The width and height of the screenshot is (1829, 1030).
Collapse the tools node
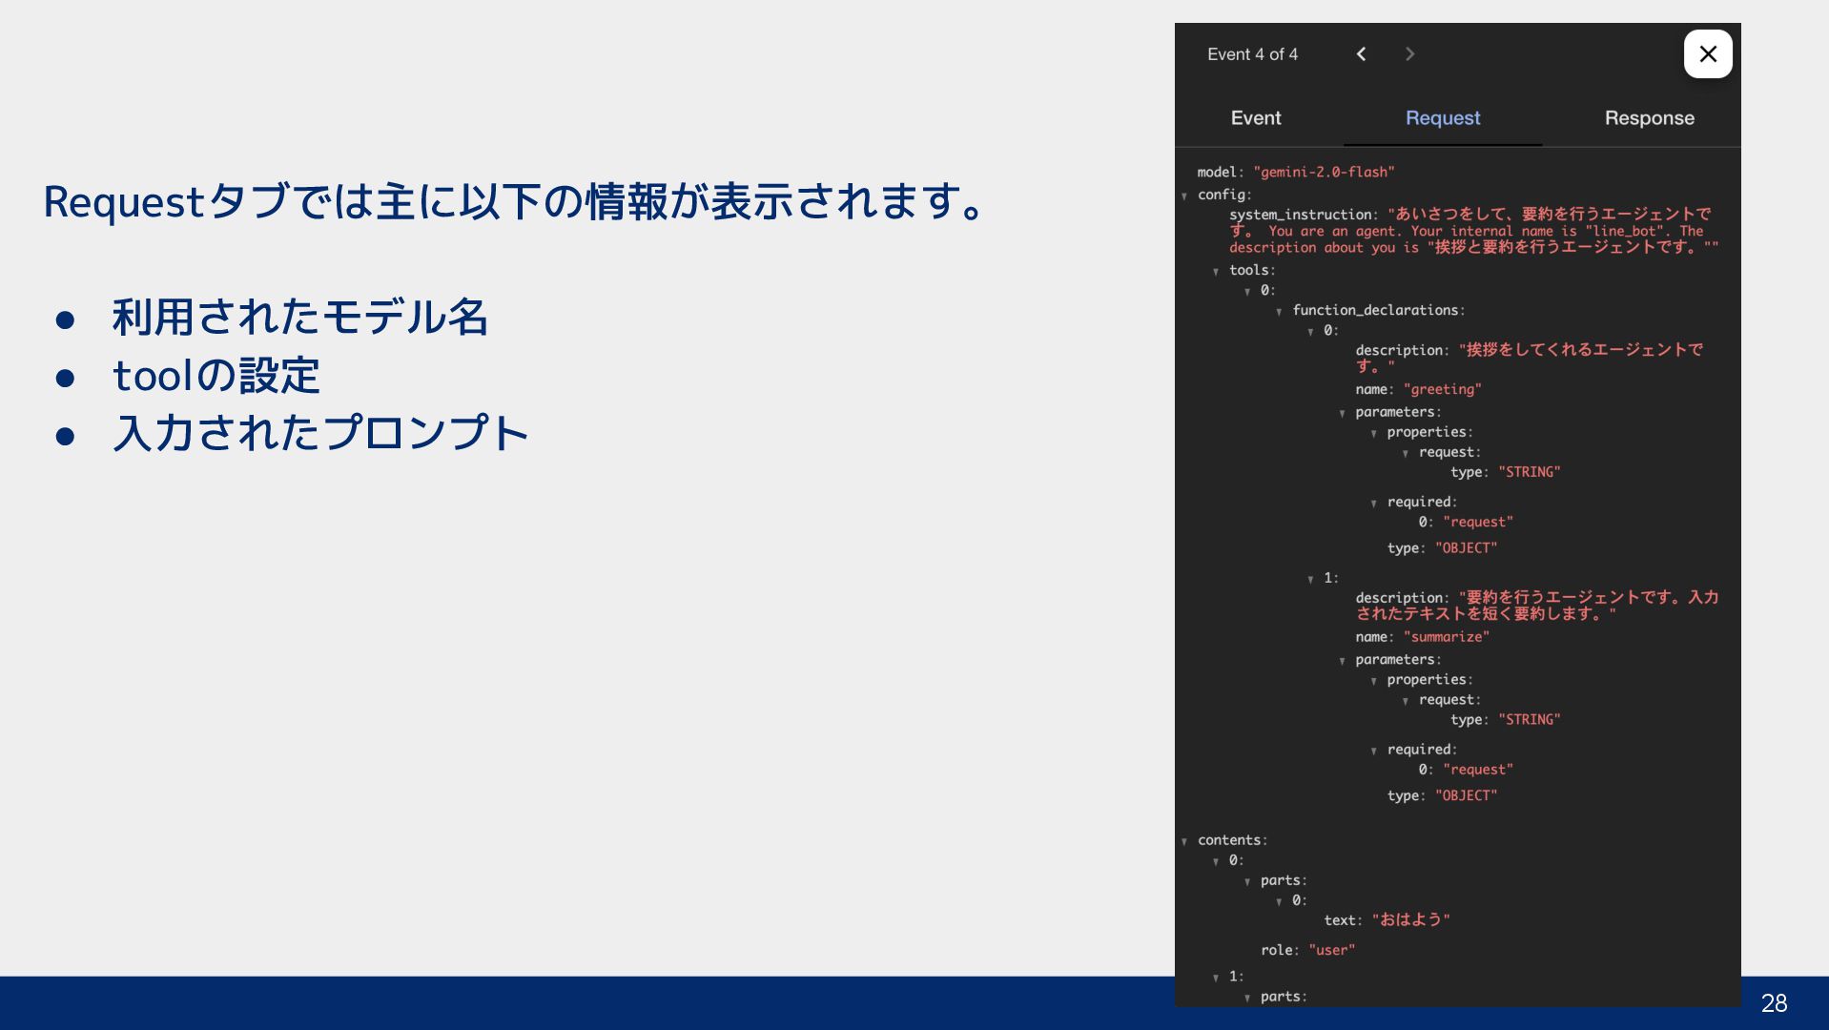coord(1216,272)
